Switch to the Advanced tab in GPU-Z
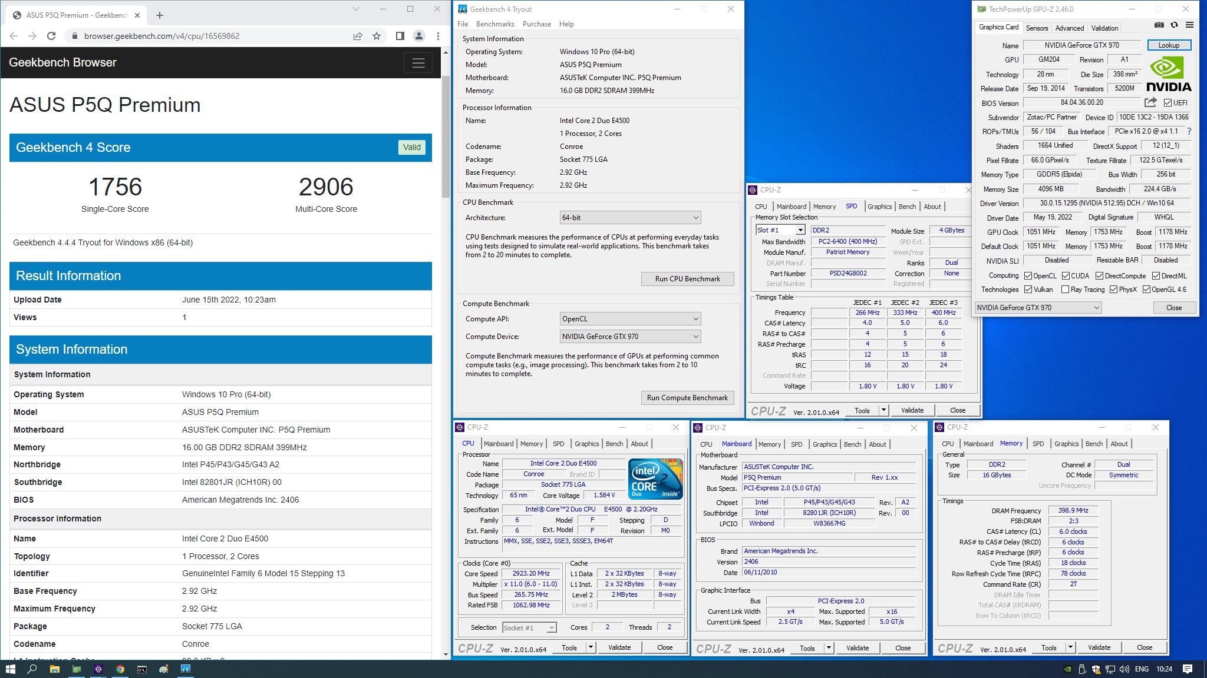The image size is (1207, 678). click(1070, 28)
